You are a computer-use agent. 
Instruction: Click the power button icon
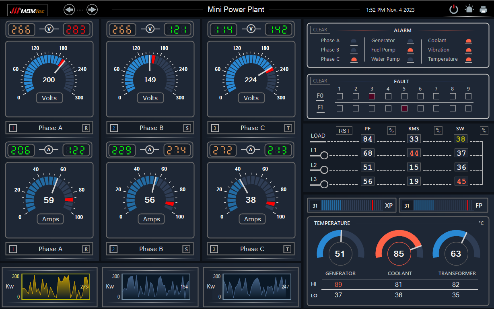click(x=454, y=9)
